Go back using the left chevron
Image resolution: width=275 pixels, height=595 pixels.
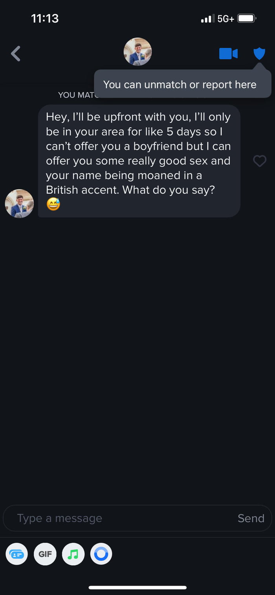coord(16,53)
